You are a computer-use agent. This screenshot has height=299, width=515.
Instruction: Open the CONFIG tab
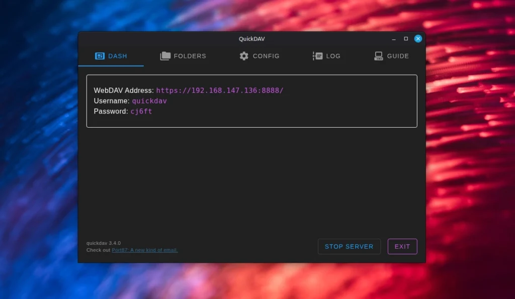pos(266,56)
